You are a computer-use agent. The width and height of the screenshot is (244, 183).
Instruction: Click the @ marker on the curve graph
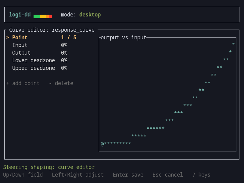pos(102,144)
